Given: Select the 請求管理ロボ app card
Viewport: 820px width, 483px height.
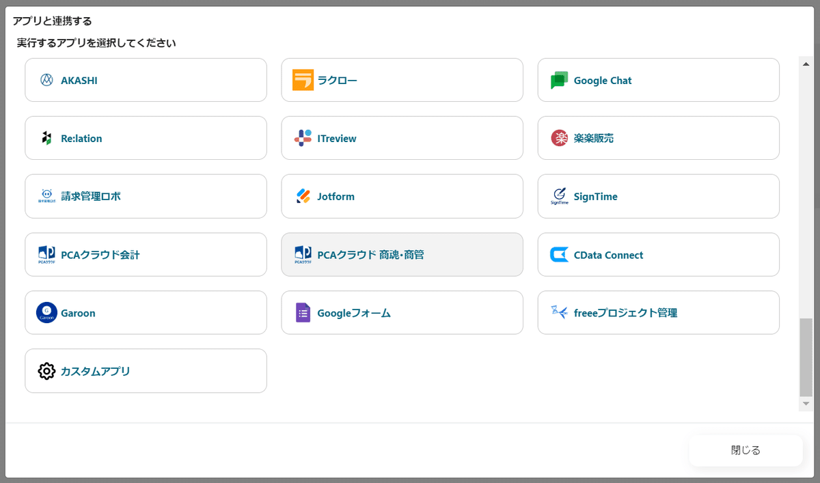Looking at the screenshot, I should tap(146, 196).
